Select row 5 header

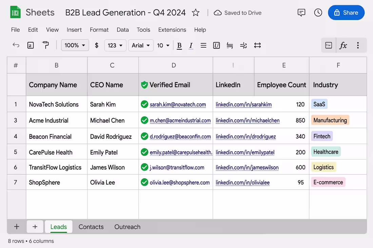pos(16,152)
